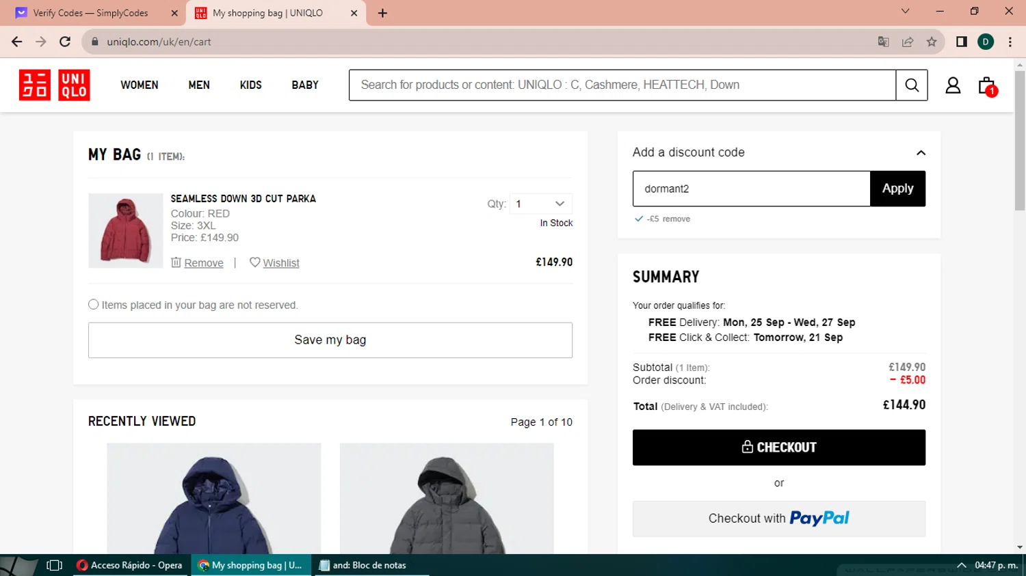Switch to Verify Codes SimplyCodes tab

point(91,13)
